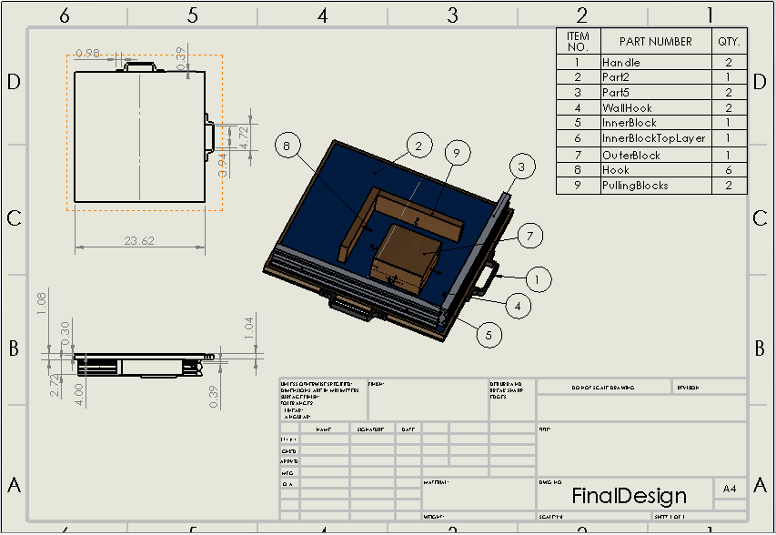The image size is (776, 535).
Task: Click the PullingBlocks entry in the table
Action: (x=656, y=186)
